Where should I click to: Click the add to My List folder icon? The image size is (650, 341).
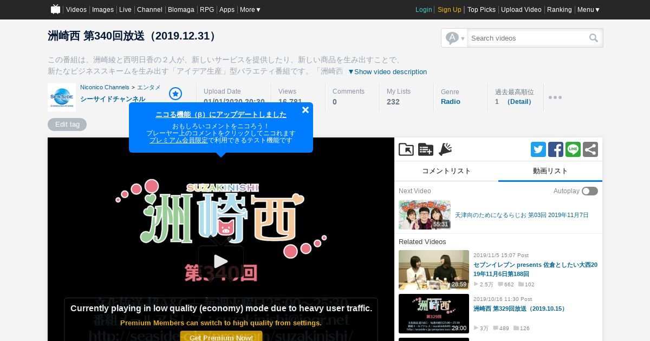point(406,149)
